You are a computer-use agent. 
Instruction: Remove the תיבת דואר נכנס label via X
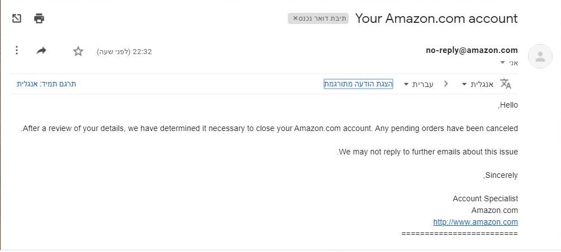pos(296,18)
